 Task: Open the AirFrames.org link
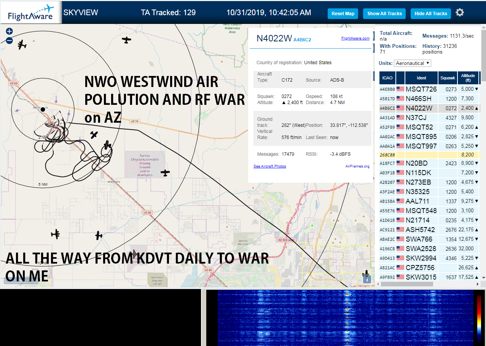[357, 166]
